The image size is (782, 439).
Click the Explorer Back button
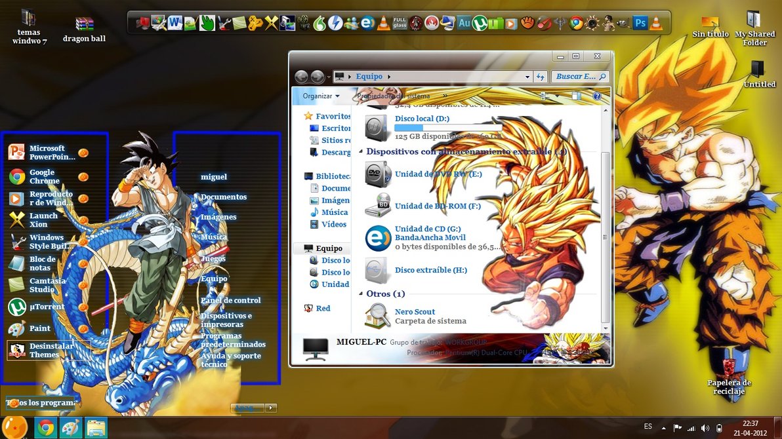(301, 77)
